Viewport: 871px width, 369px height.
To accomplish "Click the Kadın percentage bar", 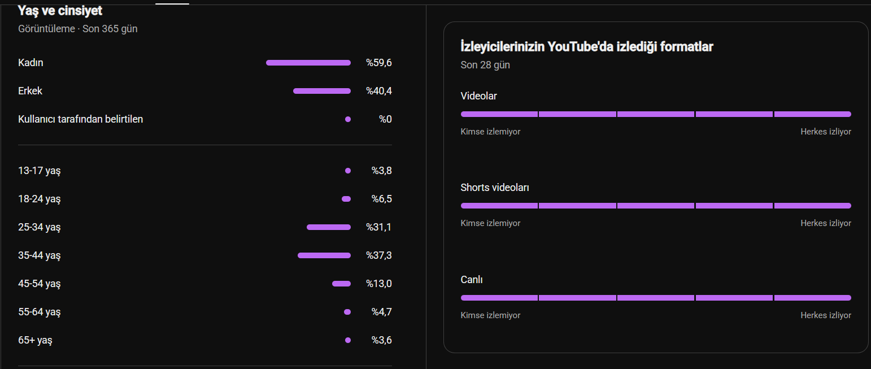I will pos(308,63).
